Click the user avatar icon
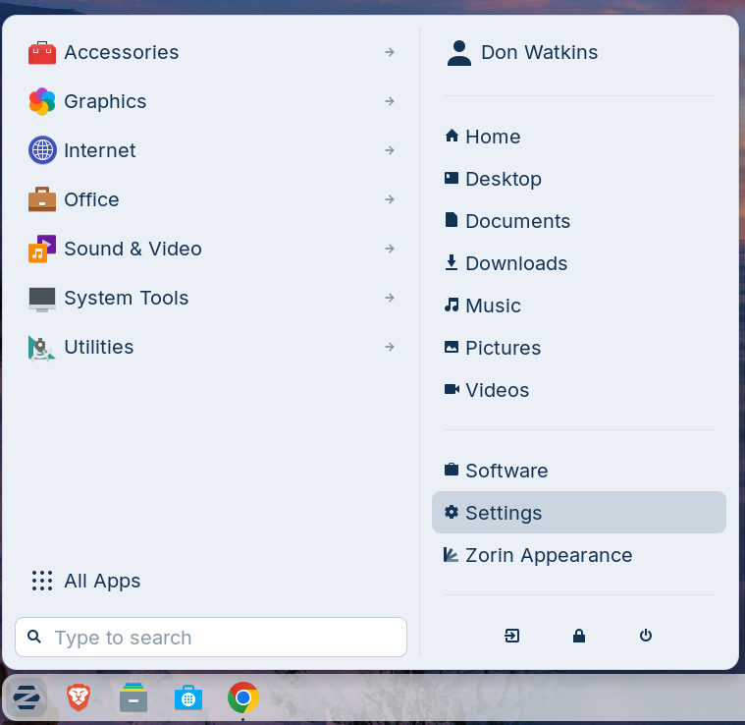 point(459,53)
